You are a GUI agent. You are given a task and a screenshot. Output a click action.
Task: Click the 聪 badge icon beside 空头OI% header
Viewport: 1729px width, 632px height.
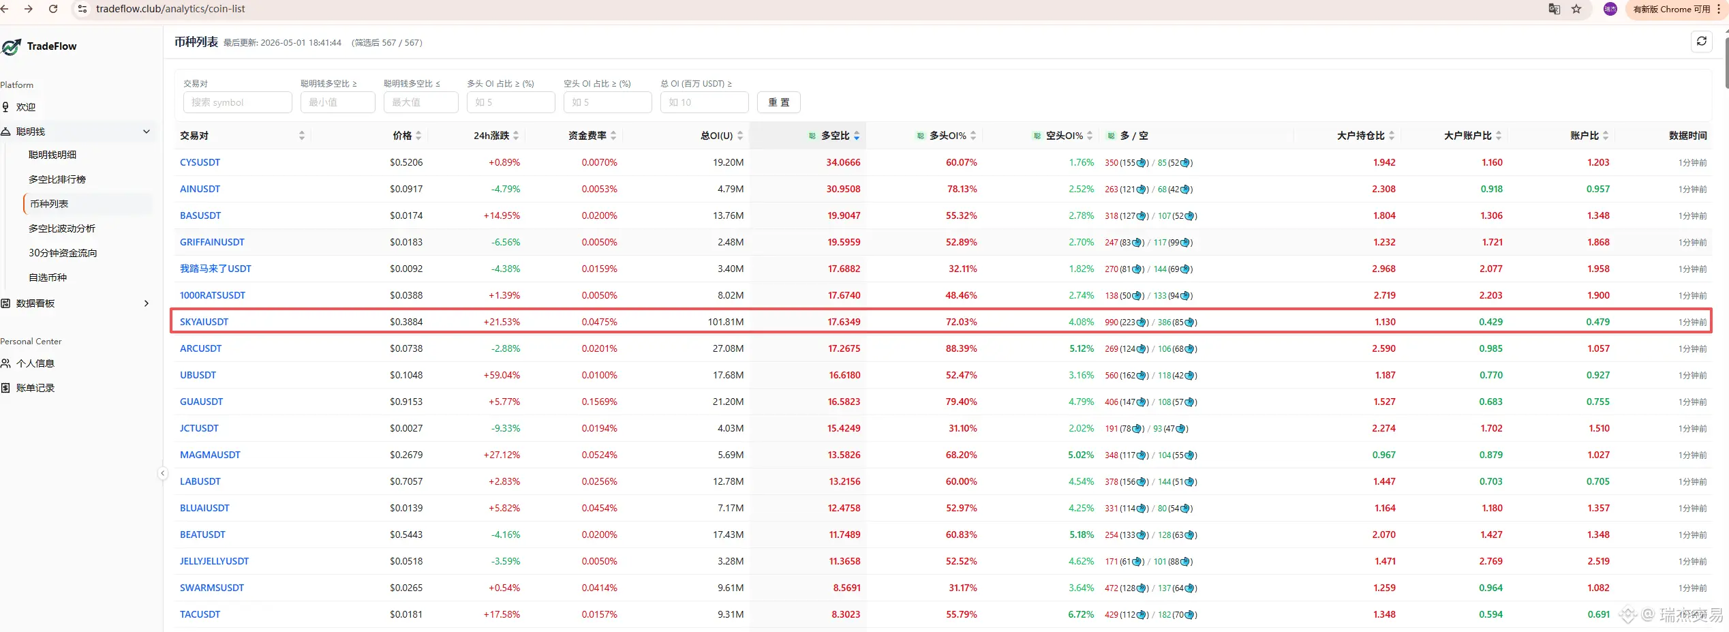(1037, 136)
